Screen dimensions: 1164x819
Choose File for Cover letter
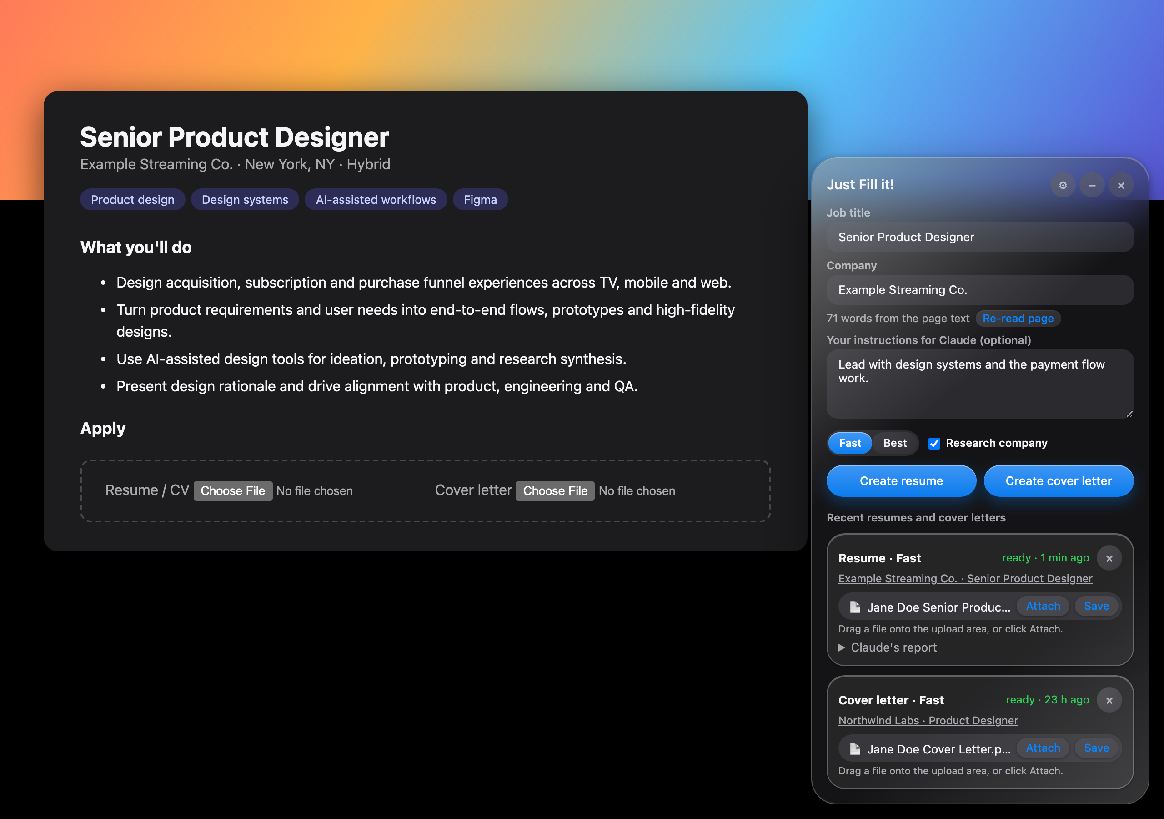coord(555,490)
